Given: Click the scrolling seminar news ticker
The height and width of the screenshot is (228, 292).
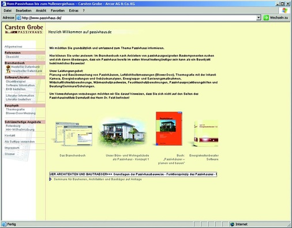Looking at the screenshot, I should pyautogui.click(x=133, y=174).
